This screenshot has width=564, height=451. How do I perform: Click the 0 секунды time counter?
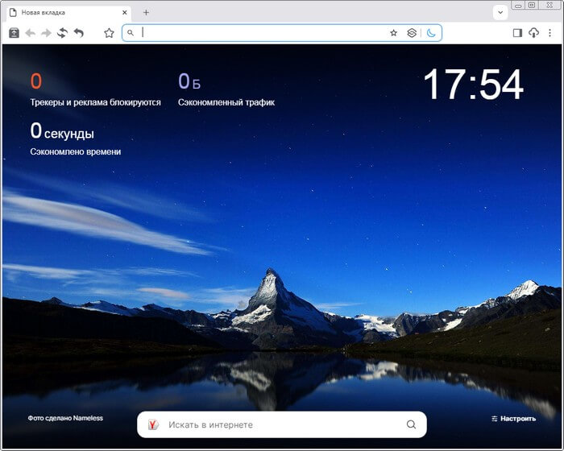[x=62, y=131]
